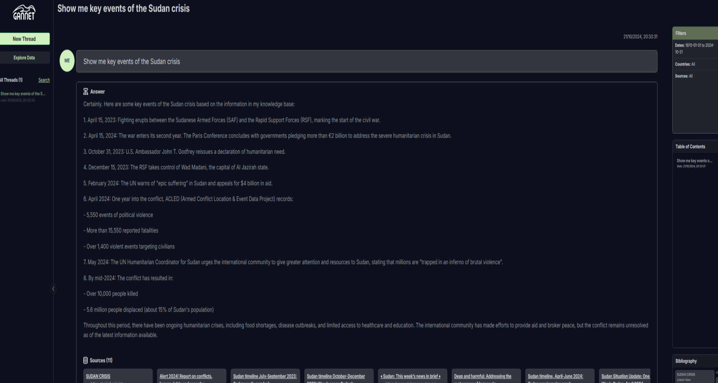This screenshot has height=383, width=718.
Task: Open the thread Search link
Action: [x=44, y=80]
